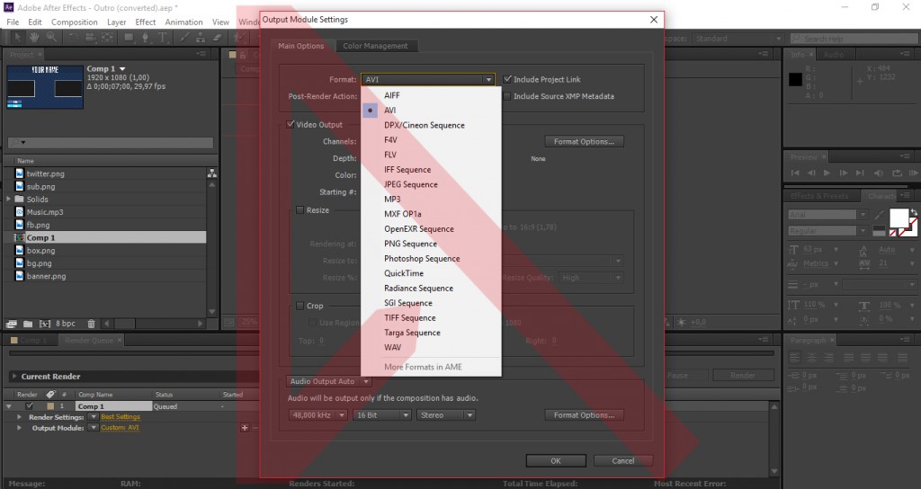Open video Format Options button
The height and width of the screenshot is (489, 921).
coord(584,141)
